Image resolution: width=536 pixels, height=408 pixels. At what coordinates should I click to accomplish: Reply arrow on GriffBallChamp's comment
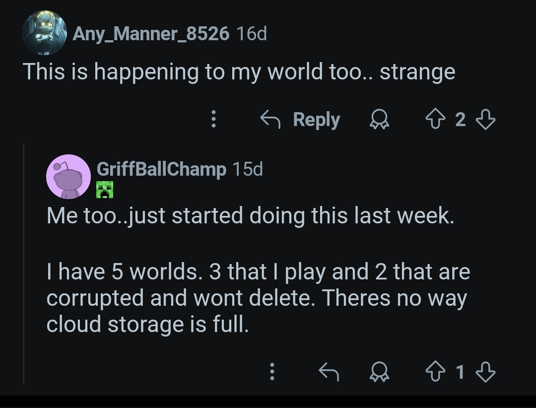click(329, 371)
